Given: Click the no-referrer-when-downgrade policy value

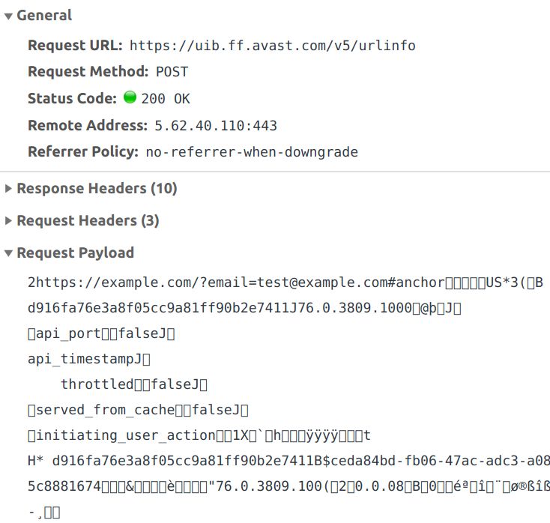Looking at the screenshot, I should [x=252, y=152].
